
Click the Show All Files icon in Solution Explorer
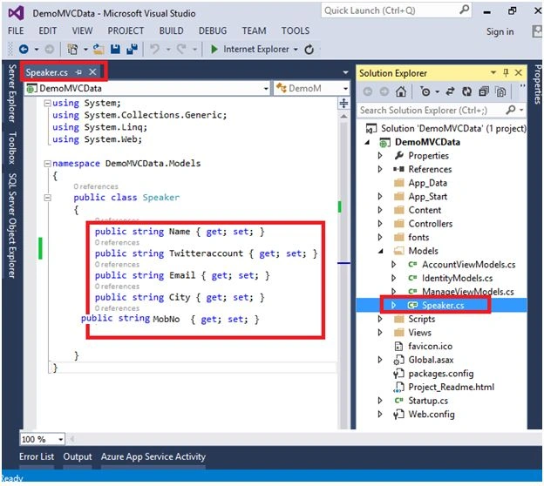tap(500, 91)
